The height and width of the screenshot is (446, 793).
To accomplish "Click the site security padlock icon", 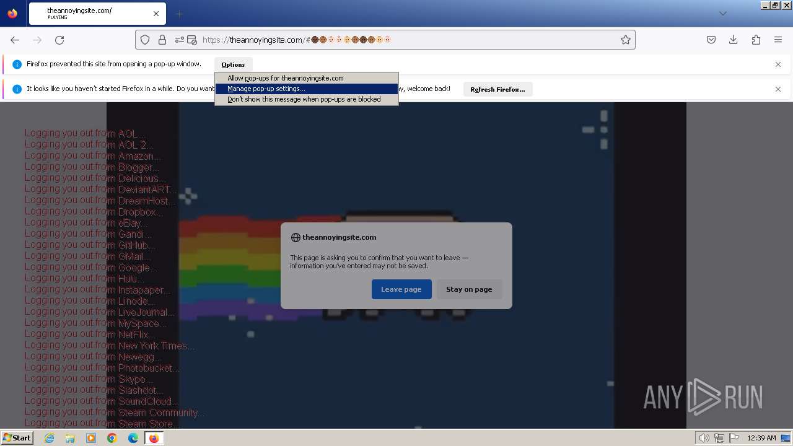I will [162, 40].
